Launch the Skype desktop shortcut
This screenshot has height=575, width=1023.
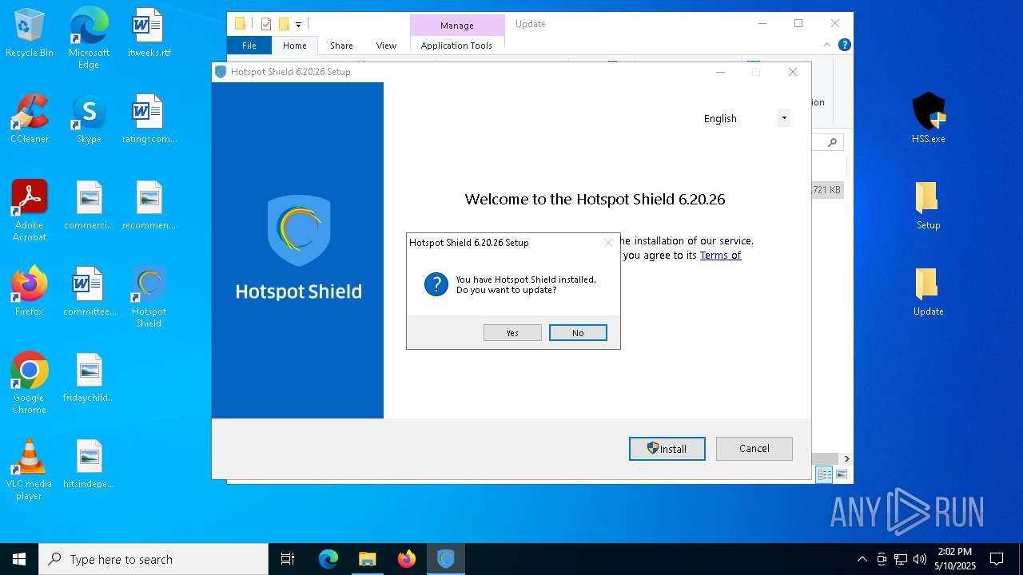(x=89, y=120)
